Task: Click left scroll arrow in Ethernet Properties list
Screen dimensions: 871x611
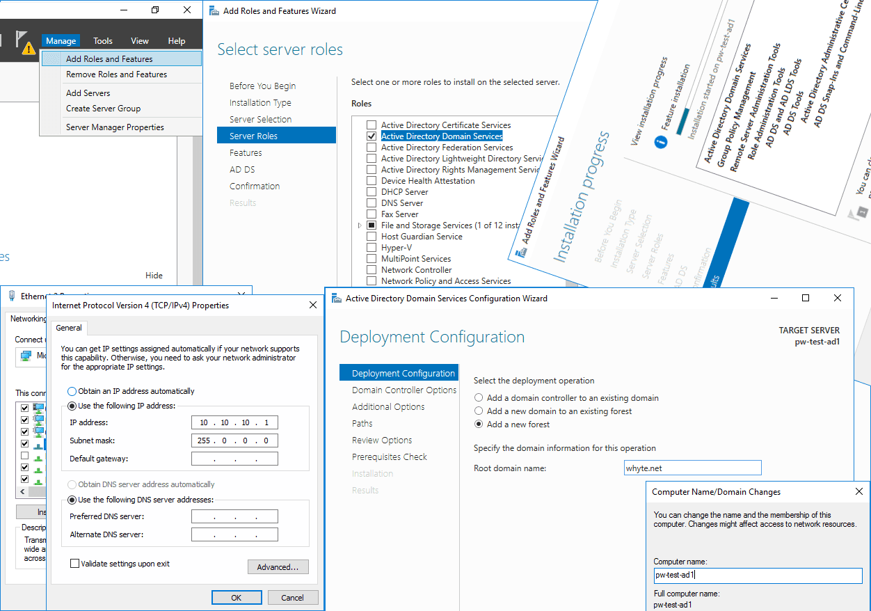Action: click(21, 491)
